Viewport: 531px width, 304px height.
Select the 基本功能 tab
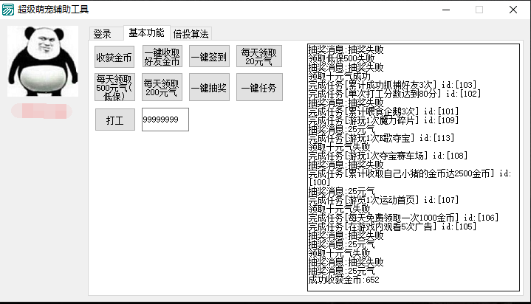click(x=146, y=33)
